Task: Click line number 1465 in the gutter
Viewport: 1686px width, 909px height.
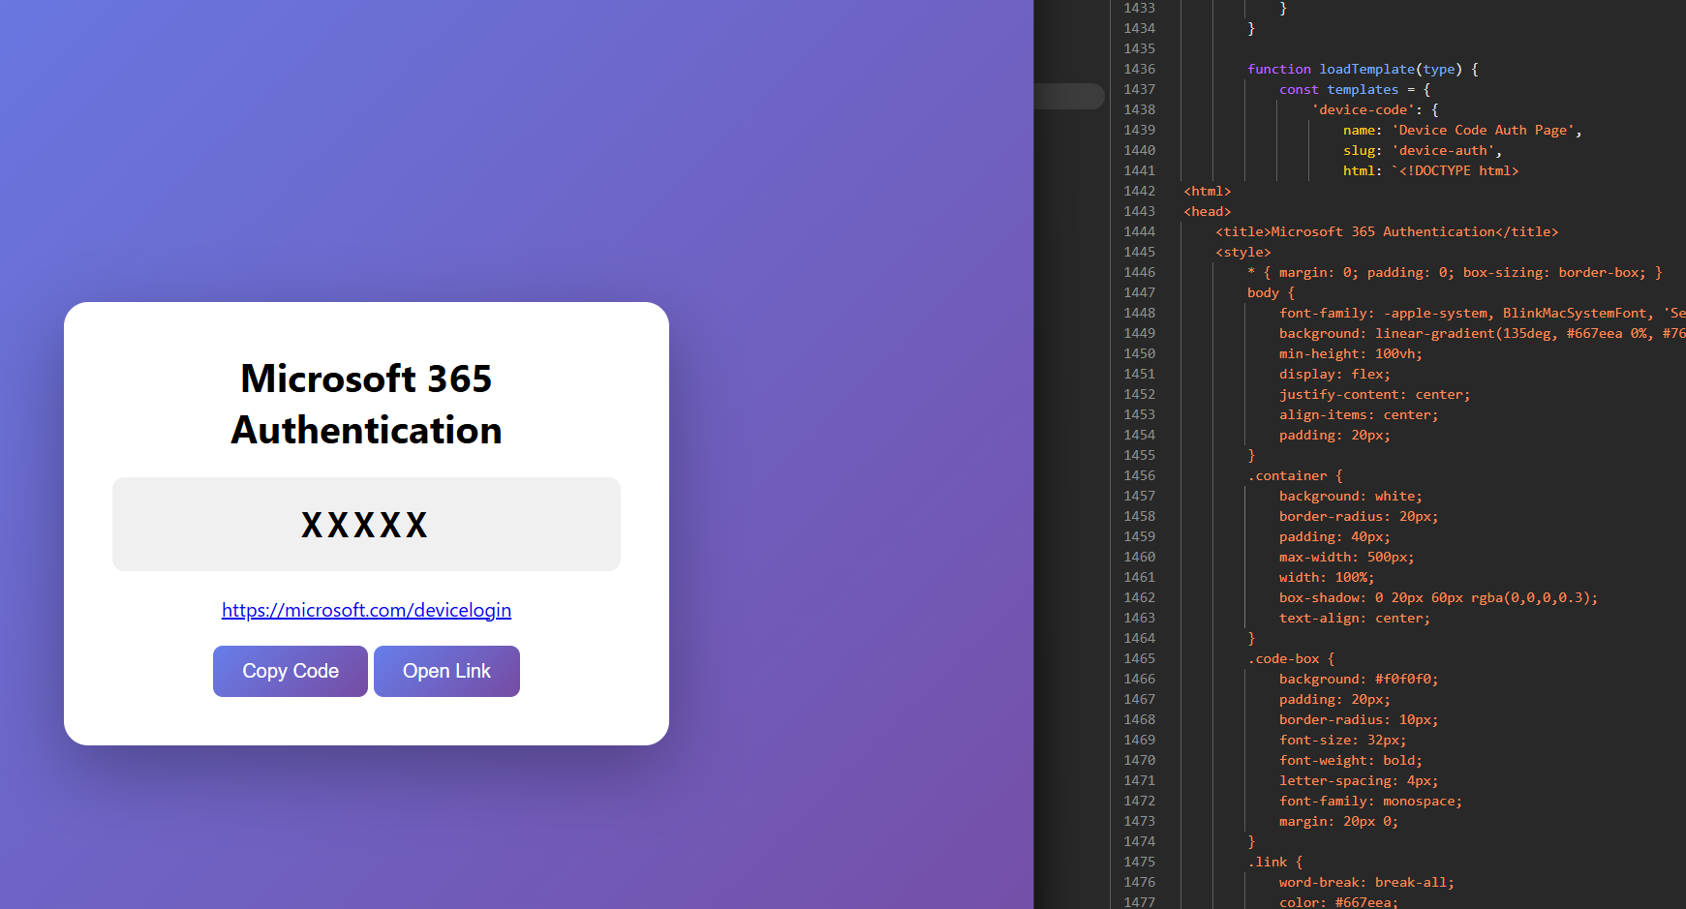Action: pos(1139,658)
